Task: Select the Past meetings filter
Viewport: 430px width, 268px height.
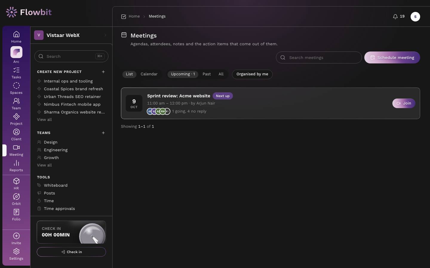Action: tap(207, 74)
